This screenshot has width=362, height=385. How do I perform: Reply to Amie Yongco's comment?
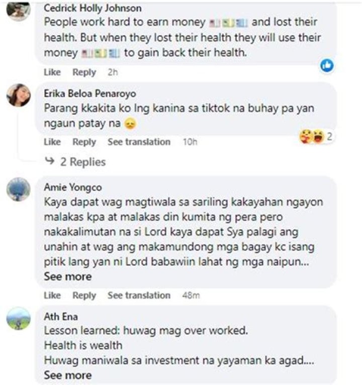84,296
